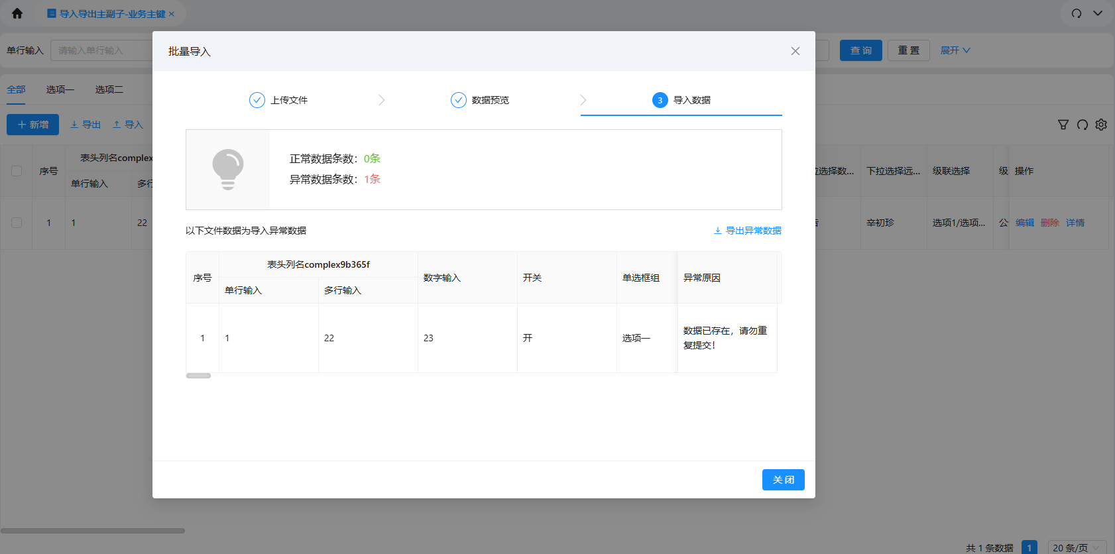
Task: Click the 关闭 button in dialog
Action: pyautogui.click(x=783, y=480)
